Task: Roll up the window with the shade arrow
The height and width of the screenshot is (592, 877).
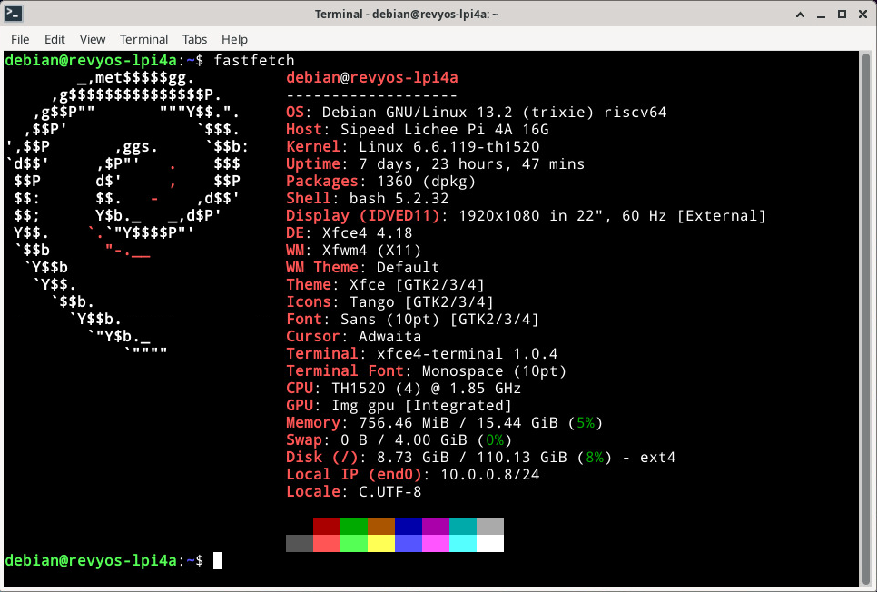Action: [x=799, y=14]
